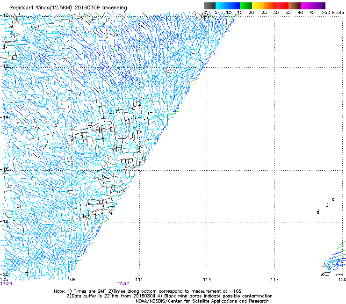
Task: Click the '111' longitude axis label
Action: click(139, 280)
